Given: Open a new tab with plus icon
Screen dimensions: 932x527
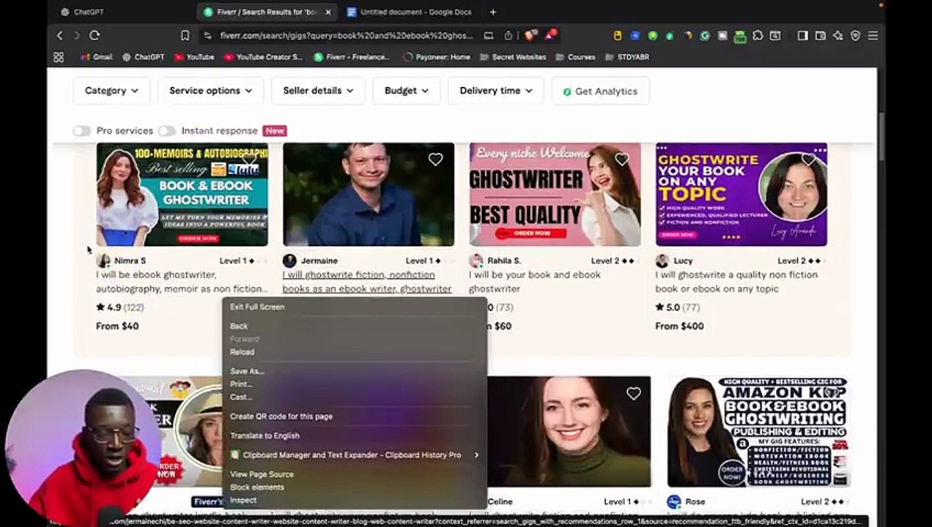Looking at the screenshot, I should pyautogui.click(x=492, y=12).
